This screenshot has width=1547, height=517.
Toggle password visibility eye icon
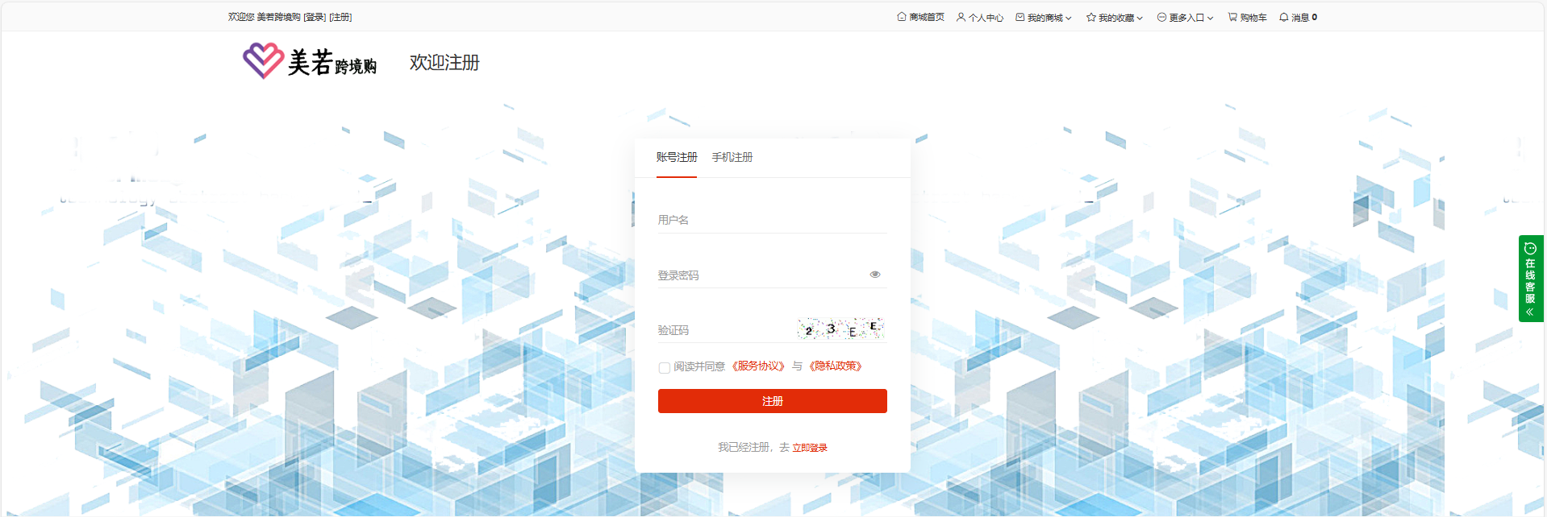coord(875,275)
